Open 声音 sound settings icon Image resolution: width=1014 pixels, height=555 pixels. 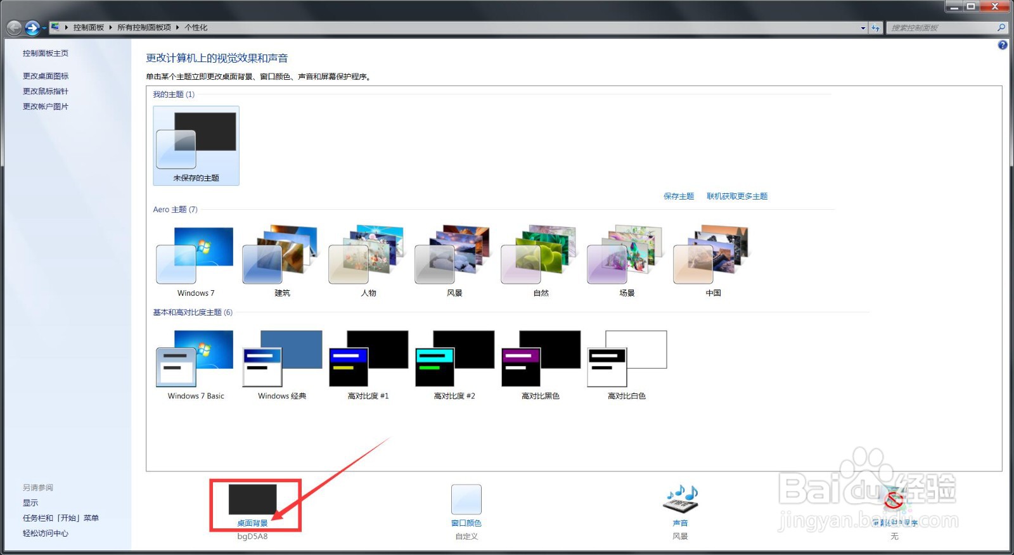click(x=681, y=499)
